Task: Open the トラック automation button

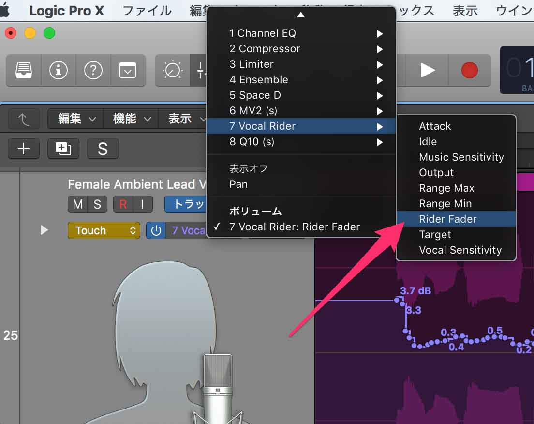Action: coord(186,204)
